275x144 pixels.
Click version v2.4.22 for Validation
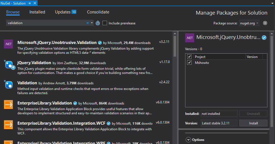pos(164,82)
